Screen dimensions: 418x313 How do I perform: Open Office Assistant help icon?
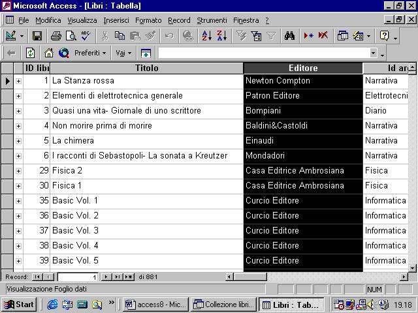click(x=385, y=36)
